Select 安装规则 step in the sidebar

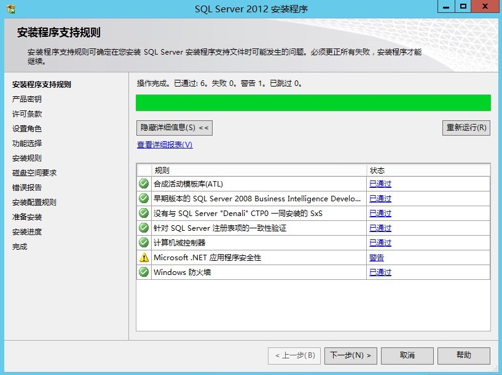tap(27, 158)
